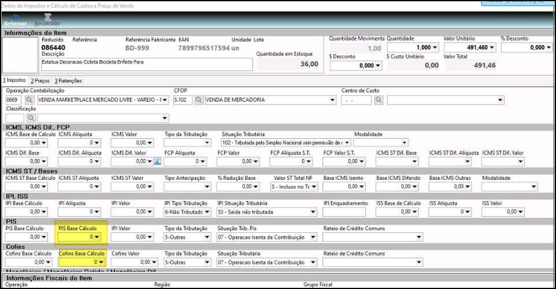The height and width of the screenshot is (289, 556).
Task: Click the Operação Contabilização code field 0669
Action: 13,100
